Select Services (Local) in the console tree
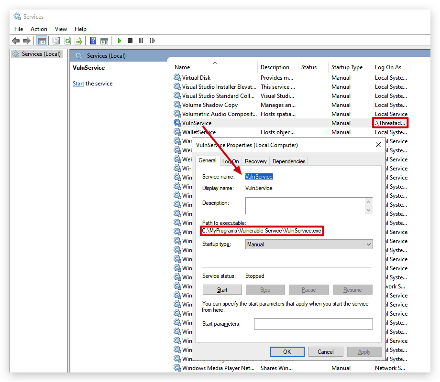Viewport: 440px width, 382px height. point(38,54)
